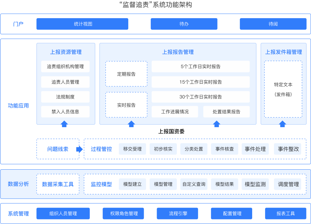Viewport: 311px width, 224px height.
Task: Open the 自定义查询 box
Action: point(194,184)
